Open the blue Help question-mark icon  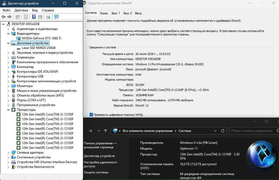(34, 17)
